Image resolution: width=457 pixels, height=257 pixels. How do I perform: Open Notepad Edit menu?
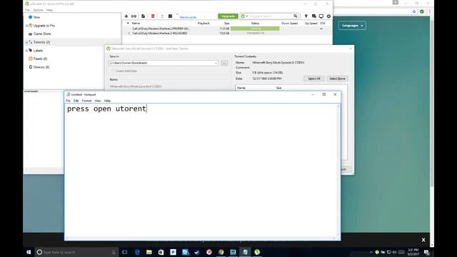pyautogui.click(x=76, y=101)
